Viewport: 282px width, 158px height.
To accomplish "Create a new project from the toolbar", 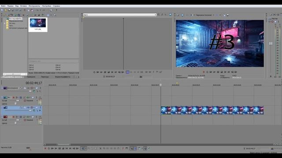I will [x=2, y=10].
